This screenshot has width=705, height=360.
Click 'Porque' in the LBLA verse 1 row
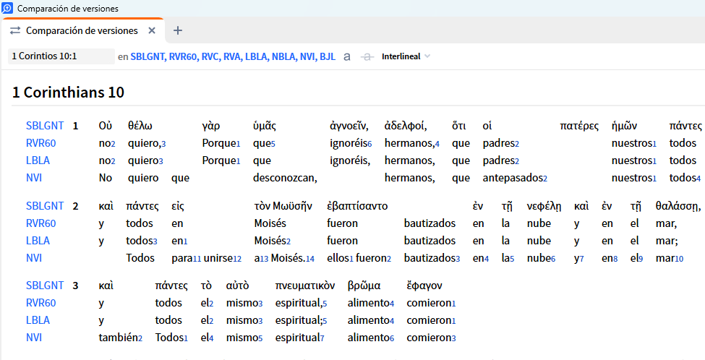(218, 160)
